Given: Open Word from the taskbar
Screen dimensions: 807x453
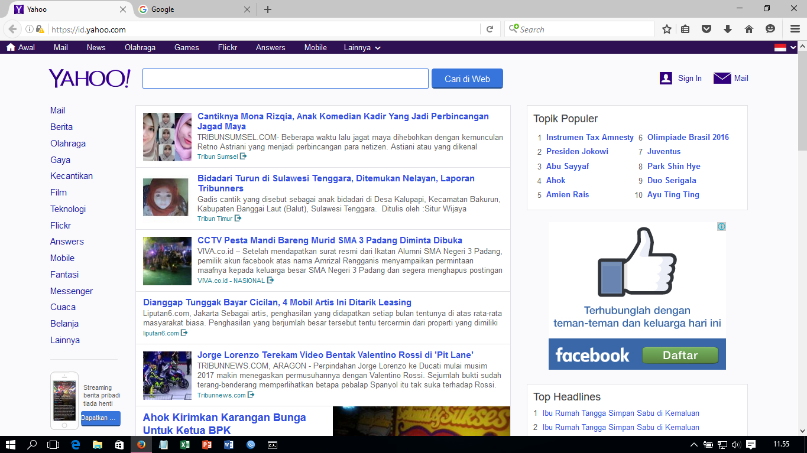Looking at the screenshot, I should [x=228, y=444].
